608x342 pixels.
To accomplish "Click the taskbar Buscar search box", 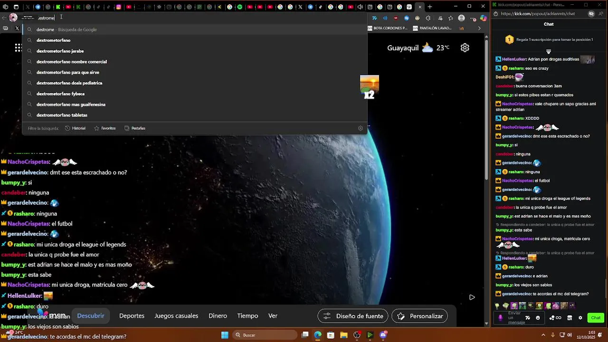I will click(266, 335).
